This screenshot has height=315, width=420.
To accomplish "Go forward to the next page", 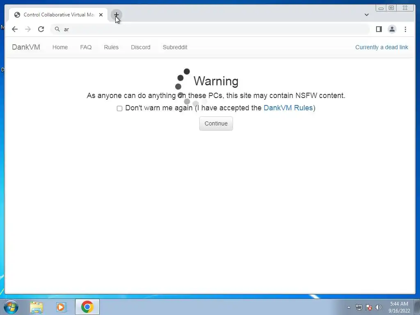I will click(x=28, y=29).
